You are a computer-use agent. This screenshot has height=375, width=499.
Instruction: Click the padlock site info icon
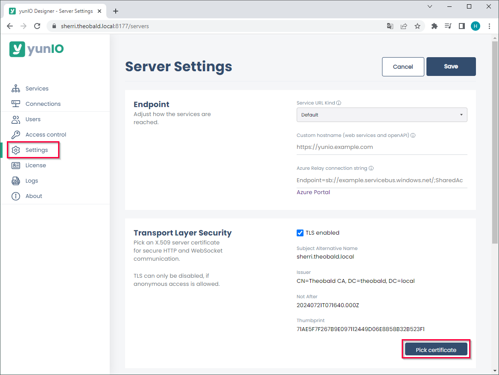[x=54, y=26]
